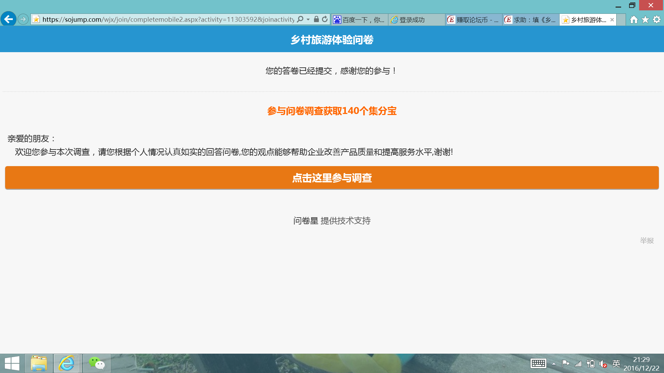664x373 pixels.
Task: Click the address bar search magnifier icon
Action: [300, 19]
